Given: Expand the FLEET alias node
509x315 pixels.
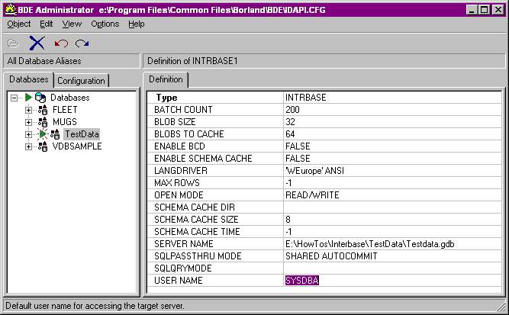Looking at the screenshot, I should coord(29,110).
